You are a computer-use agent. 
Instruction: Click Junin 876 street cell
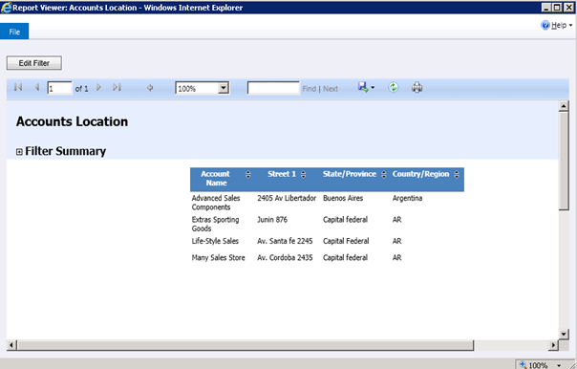coord(272,220)
